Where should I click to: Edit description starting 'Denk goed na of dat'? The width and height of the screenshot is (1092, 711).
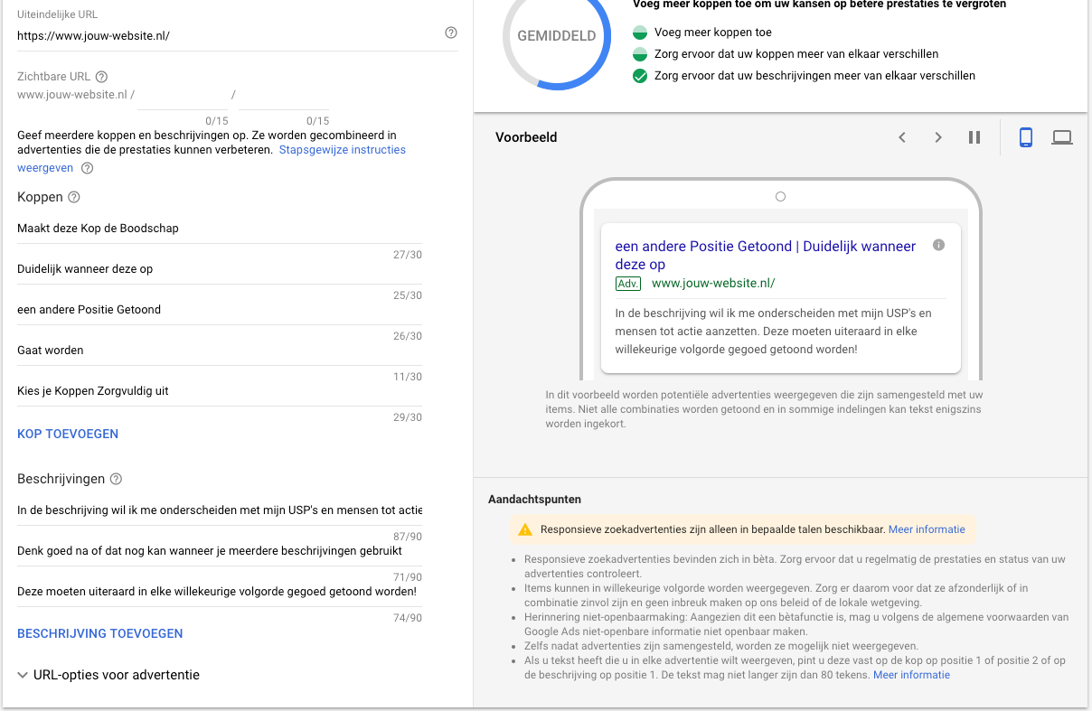pyautogui.click(x=220, y=551)
